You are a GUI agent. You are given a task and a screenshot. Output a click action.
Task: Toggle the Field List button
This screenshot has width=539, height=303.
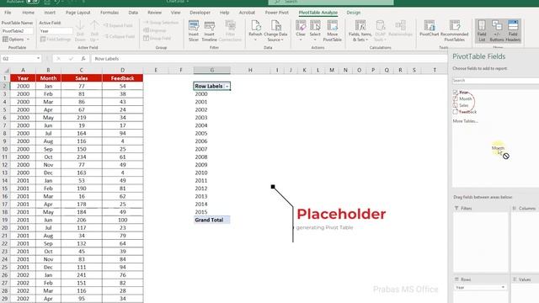click(482, 31)
